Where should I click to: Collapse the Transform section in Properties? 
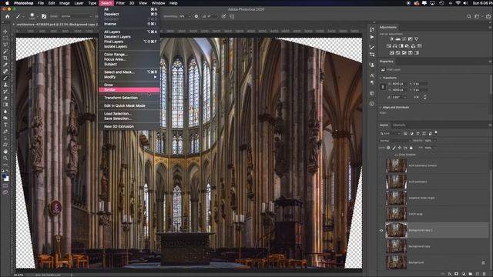click(381, 78)
